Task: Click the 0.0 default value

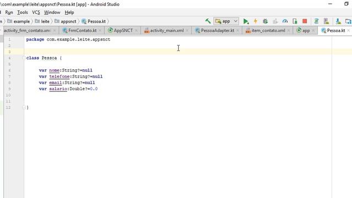Action: (94, 89)
